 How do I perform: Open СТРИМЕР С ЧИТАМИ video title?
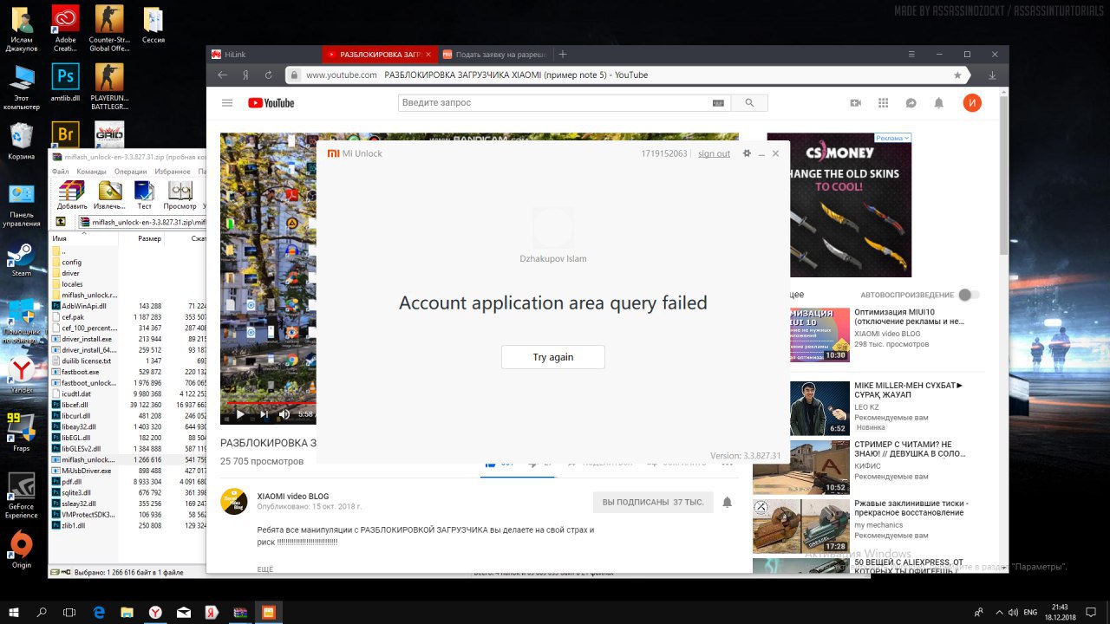point(910,449)
